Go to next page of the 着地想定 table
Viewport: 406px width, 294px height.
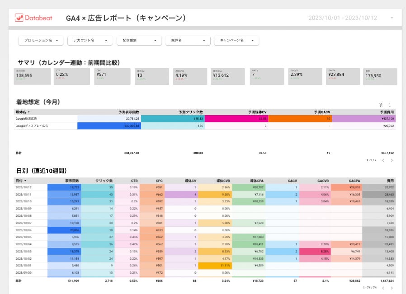pos(392,160)
